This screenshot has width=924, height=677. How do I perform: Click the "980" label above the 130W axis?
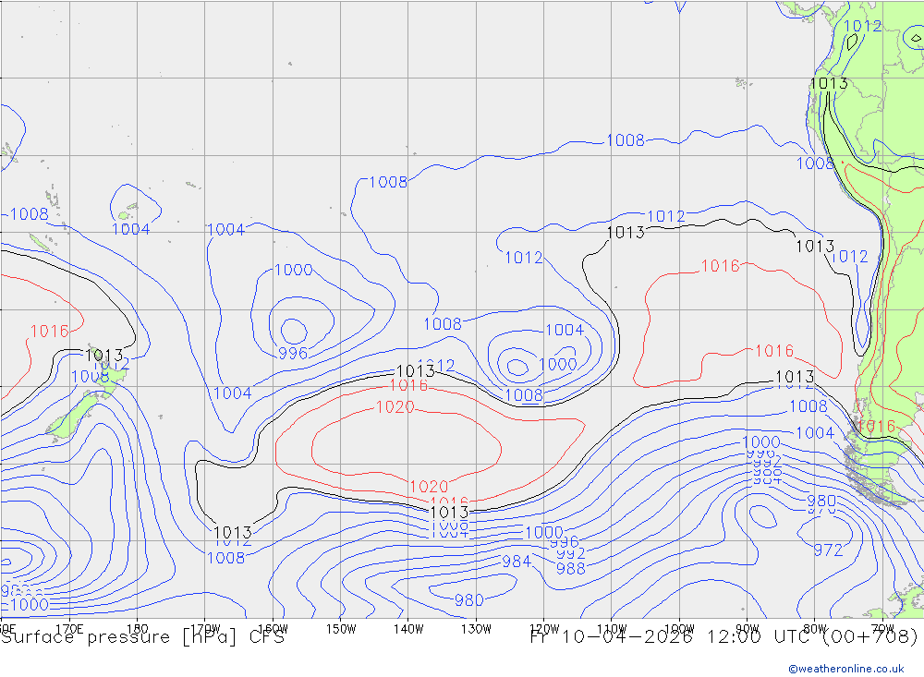[x=469, y=599]
